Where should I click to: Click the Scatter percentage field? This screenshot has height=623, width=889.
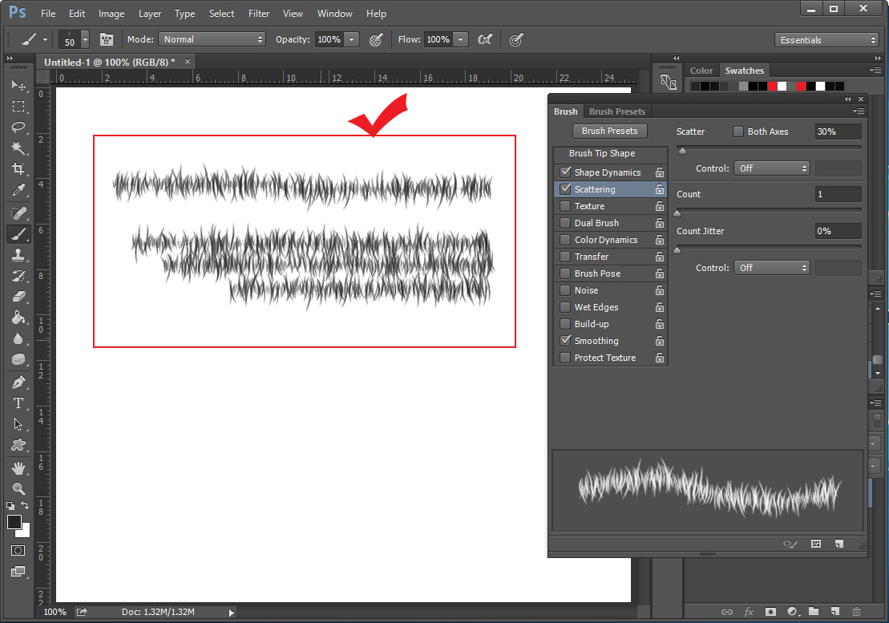[838, 131]
